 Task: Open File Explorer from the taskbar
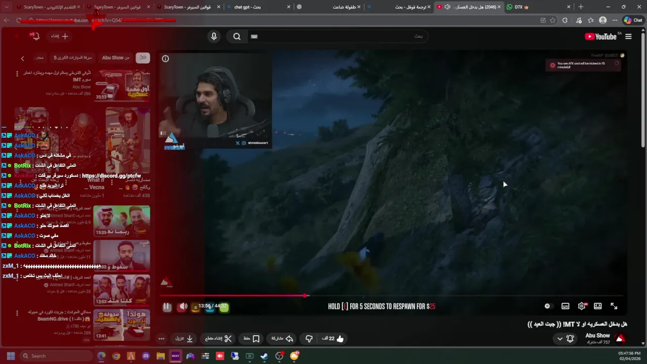point(161,356)
